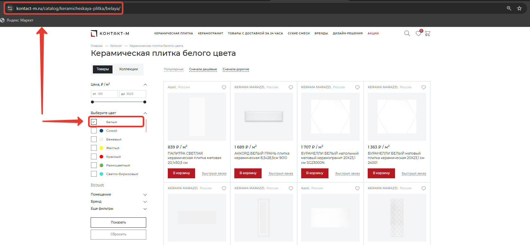Add БУРАНЕЛЛИ матовый 24001 to cart
The width and height of the screenshot is (530, 245).
coord(381,173)
